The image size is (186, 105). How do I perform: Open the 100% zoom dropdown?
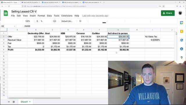click(x=28, y=21)
